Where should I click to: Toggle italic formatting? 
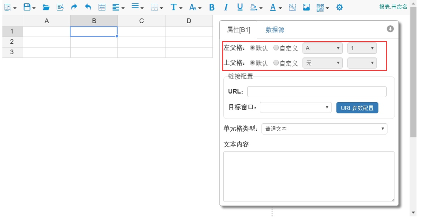pyautogui.click(x=226, y=7)
